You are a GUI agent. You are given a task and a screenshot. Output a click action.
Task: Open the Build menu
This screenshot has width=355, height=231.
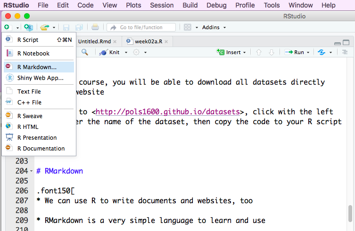(x=190, y=5)
